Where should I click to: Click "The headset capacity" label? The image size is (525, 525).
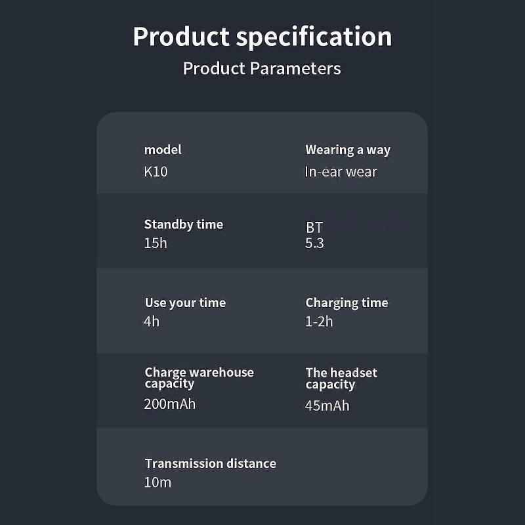click(341, 378)
